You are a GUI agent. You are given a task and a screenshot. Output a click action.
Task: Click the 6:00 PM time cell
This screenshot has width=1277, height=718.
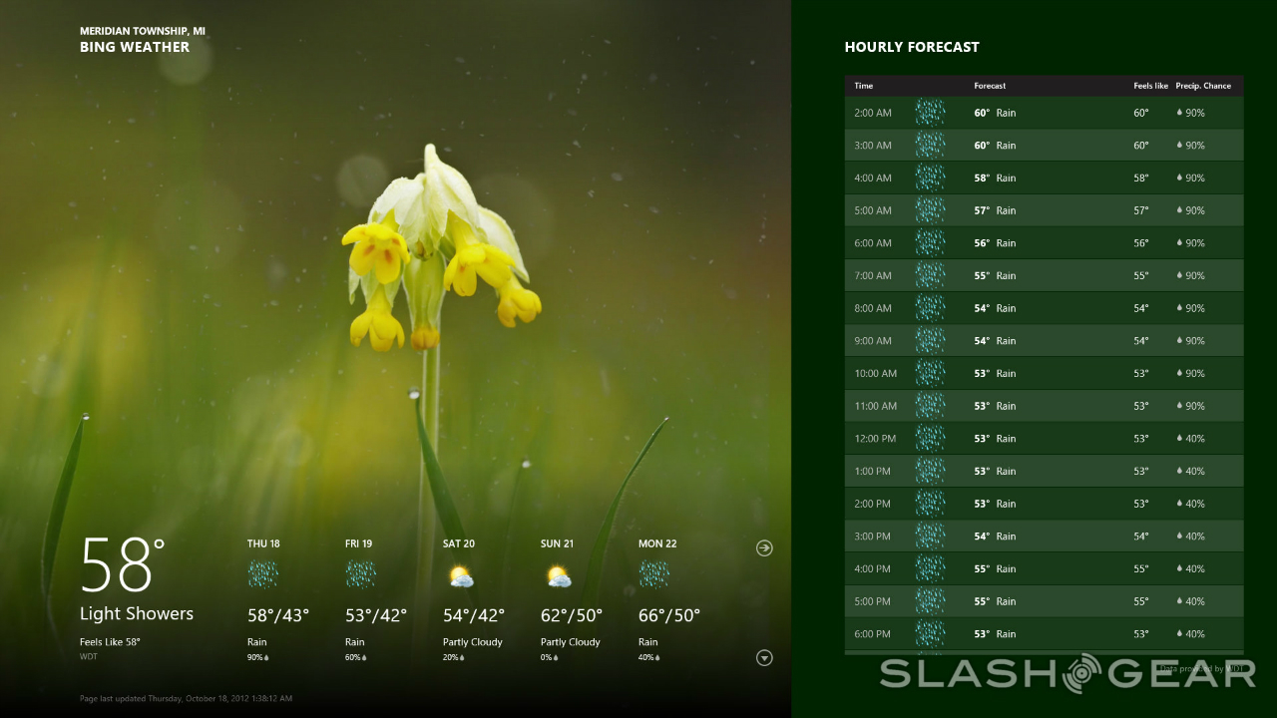[873, 634]
